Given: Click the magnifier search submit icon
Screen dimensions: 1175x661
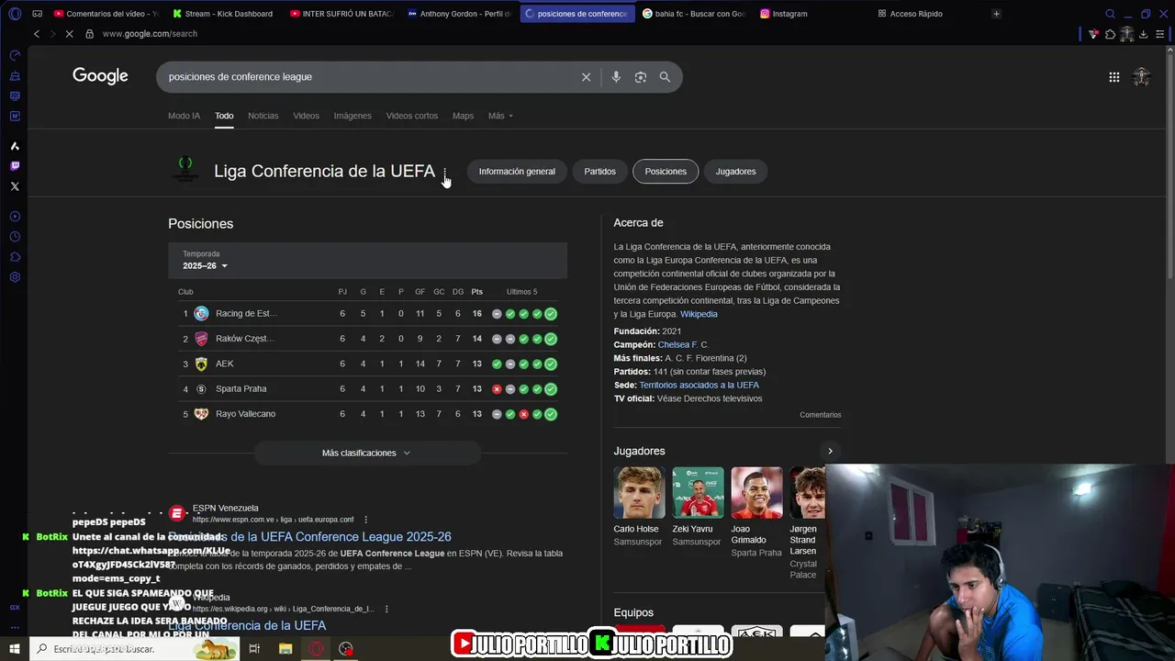Looking at the screenshot, I should [x=665, y=77].
